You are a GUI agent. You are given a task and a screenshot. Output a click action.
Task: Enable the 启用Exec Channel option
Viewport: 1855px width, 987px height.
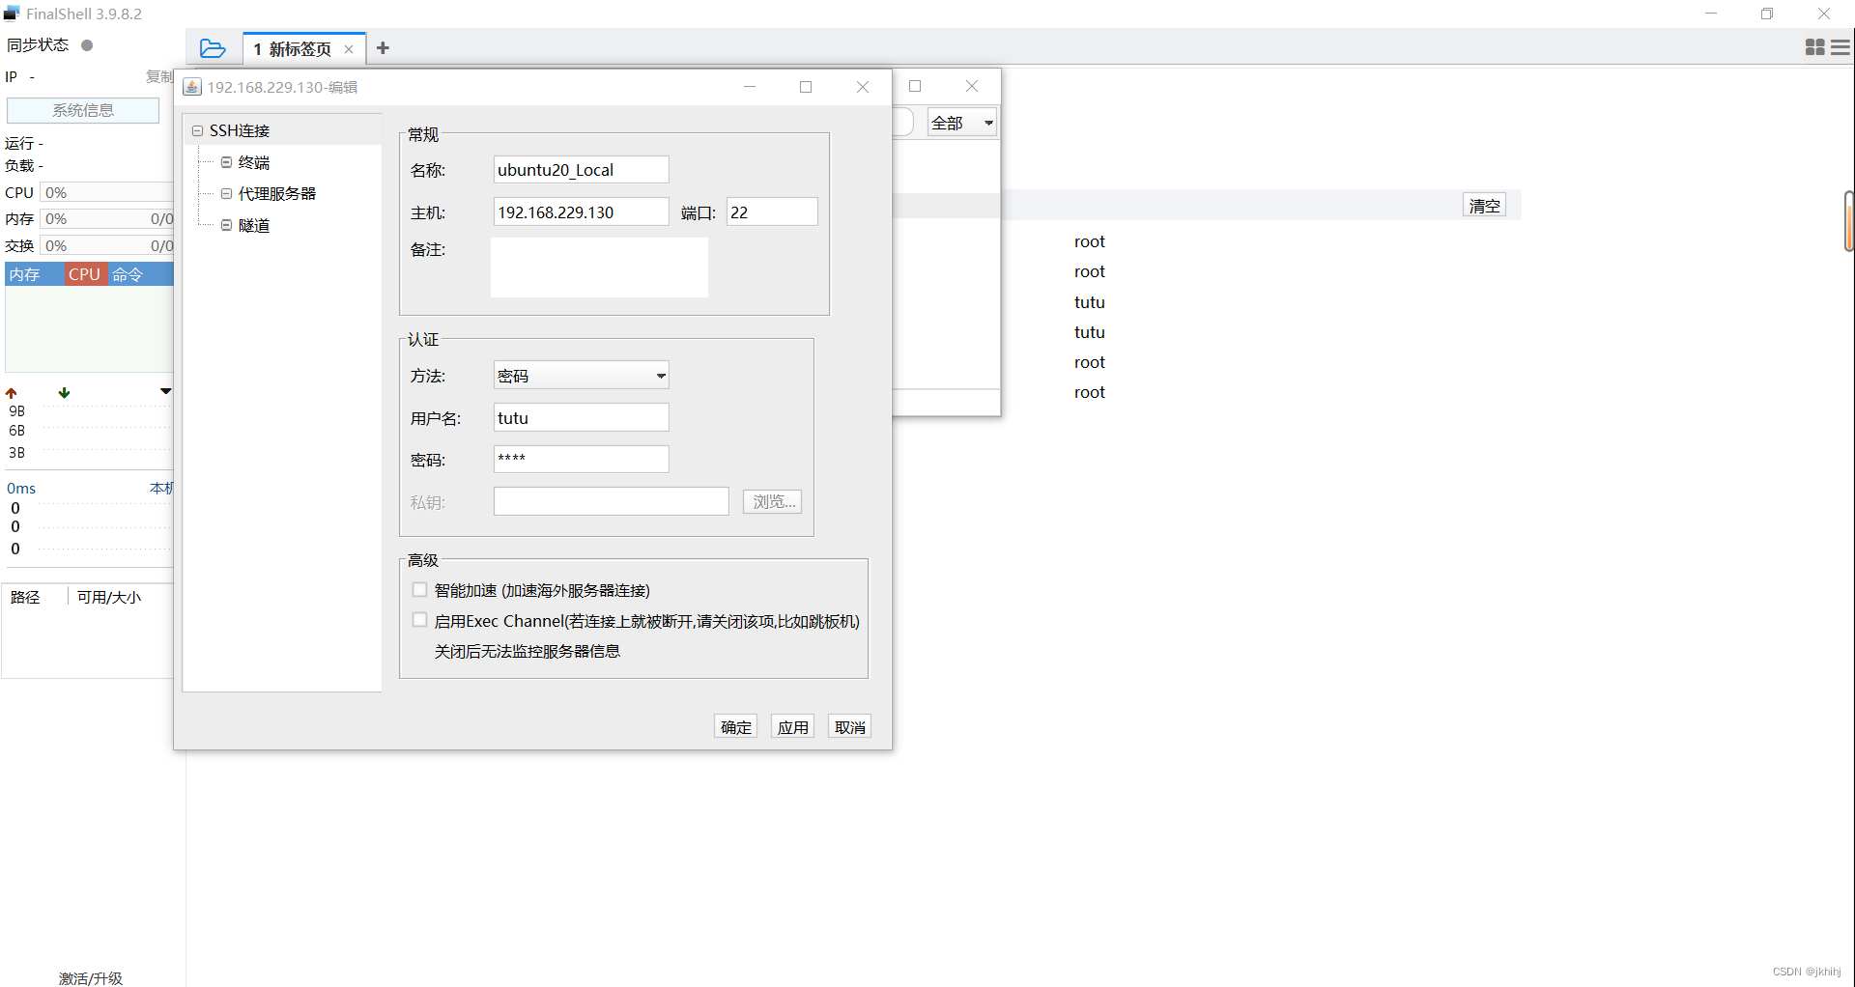pos(419,619)
